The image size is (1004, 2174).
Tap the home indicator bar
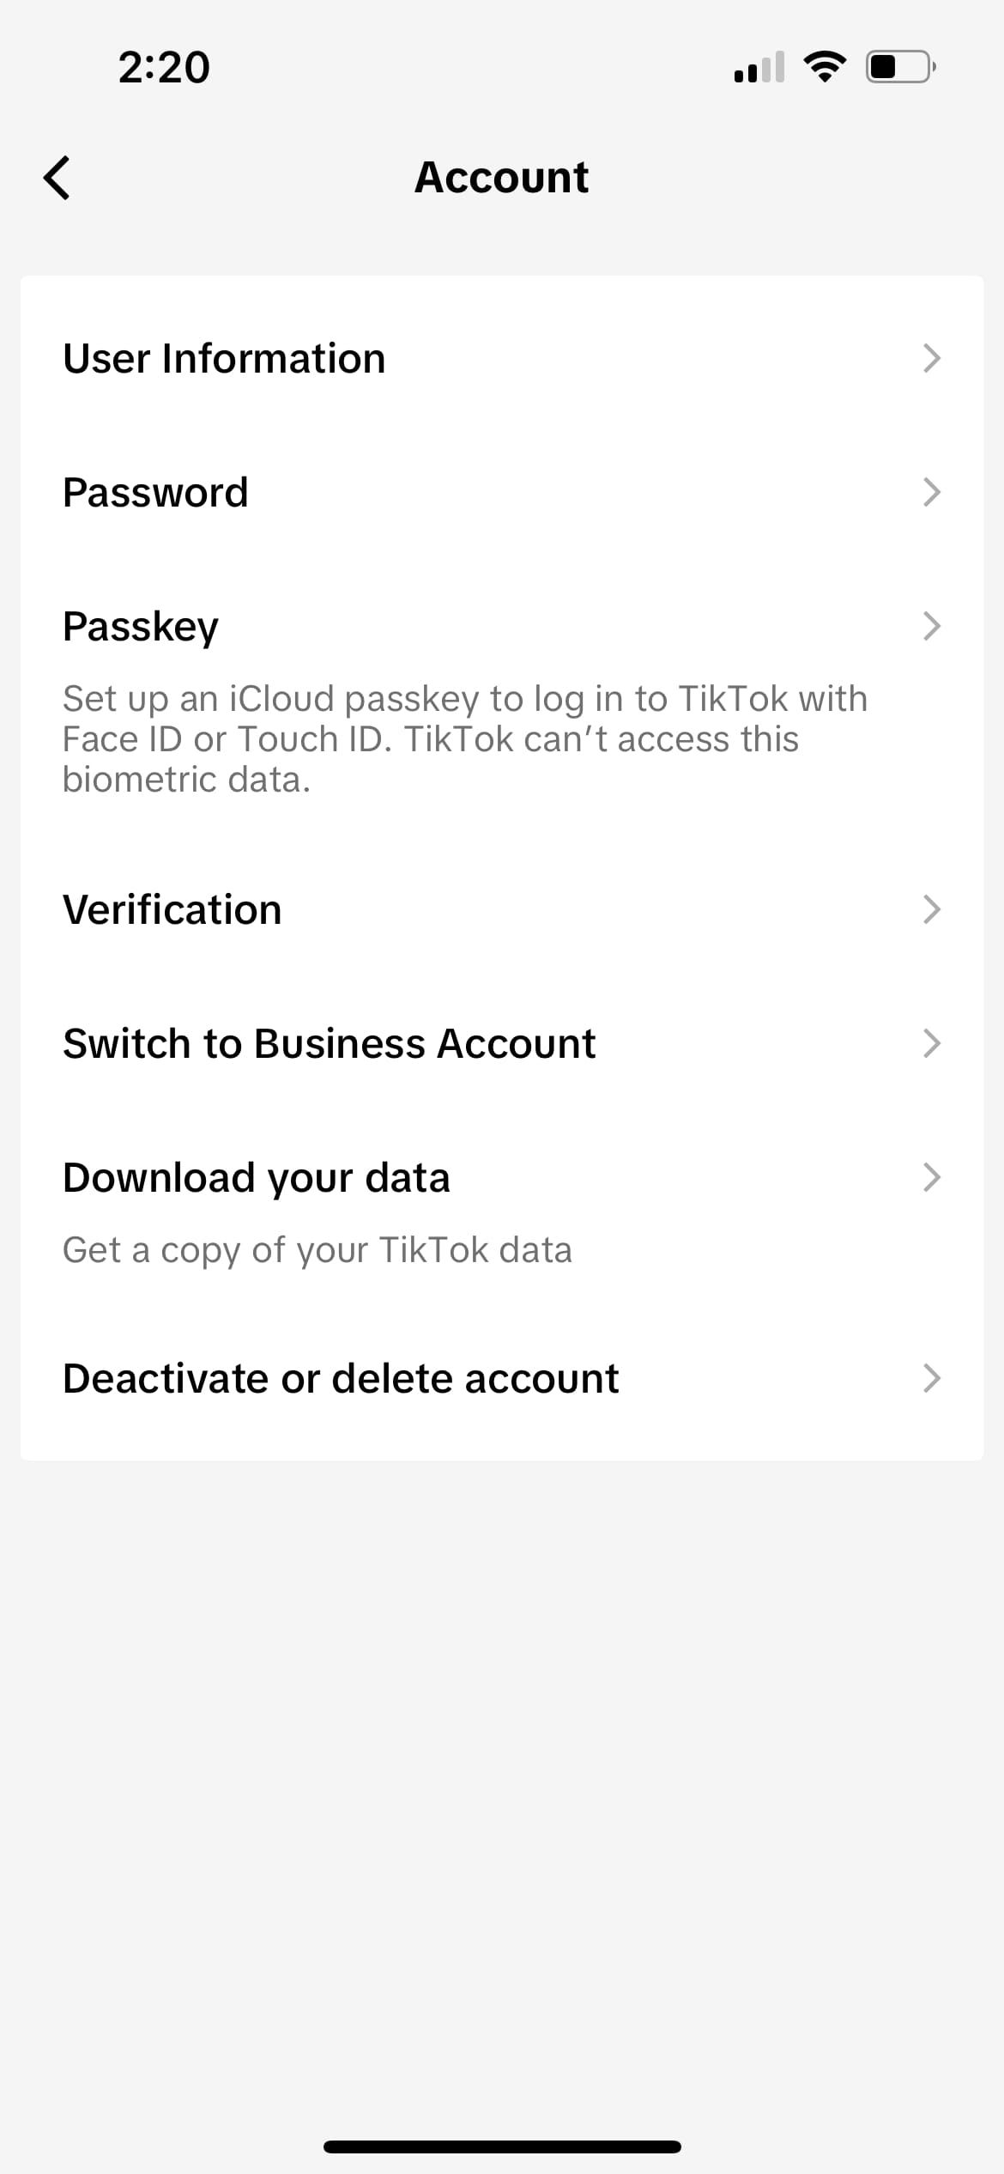[502, 2147]
